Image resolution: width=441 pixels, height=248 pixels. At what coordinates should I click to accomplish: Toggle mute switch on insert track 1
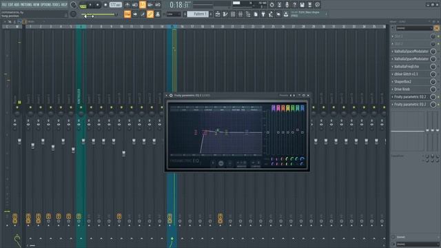[x=30, y=107]
